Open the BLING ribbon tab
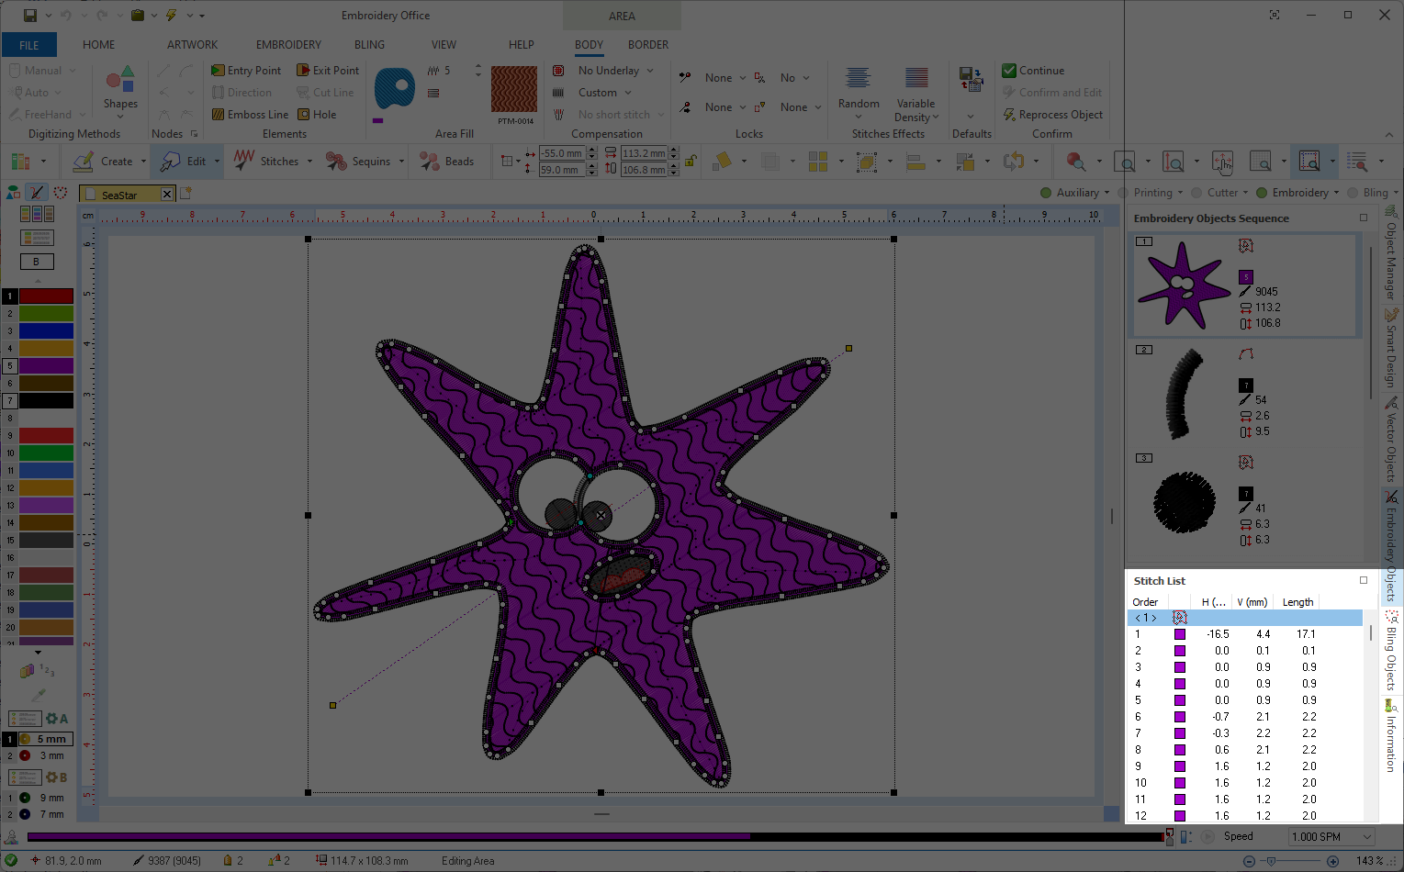 369,45
